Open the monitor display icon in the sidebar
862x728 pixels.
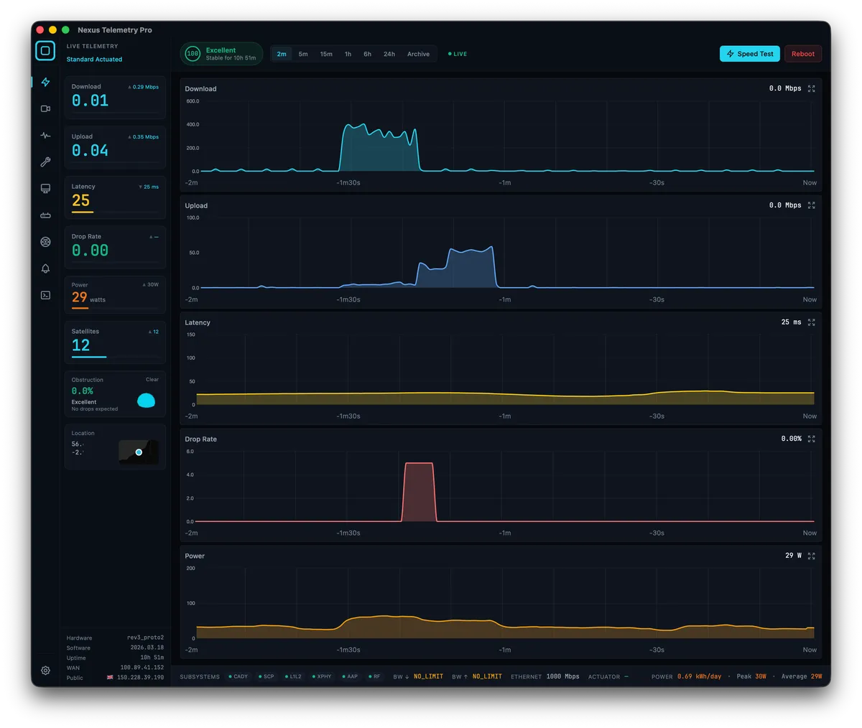[45, 187]
